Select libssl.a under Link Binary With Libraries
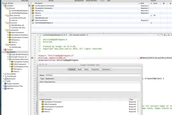The image size is (172, 115). click(x=15, y=72)
